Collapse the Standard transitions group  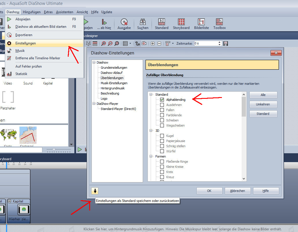(x=151, y=95)
